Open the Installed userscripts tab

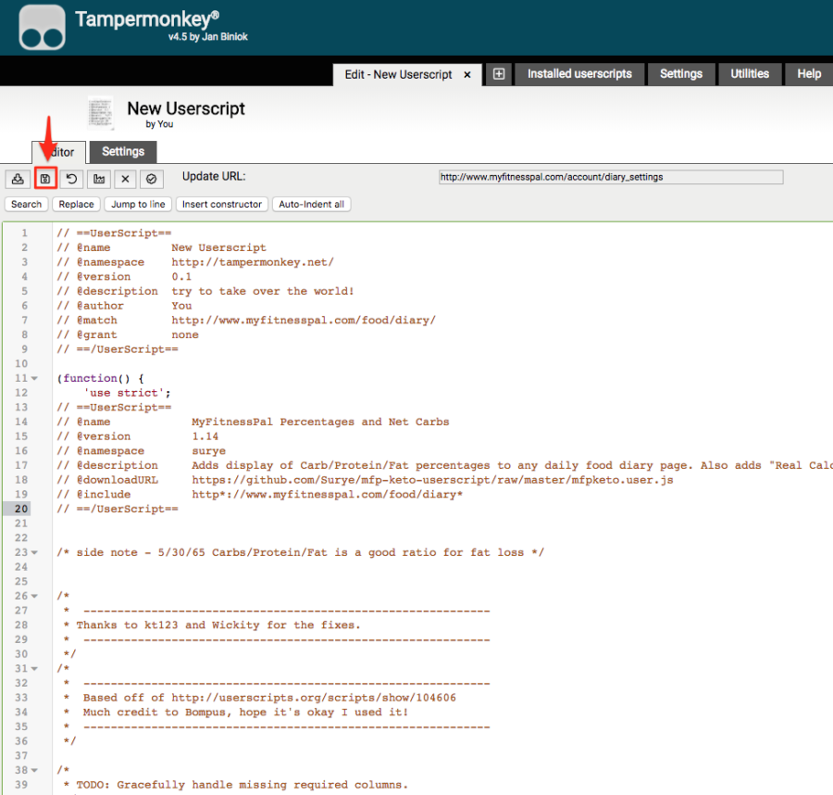pos(579,74)
